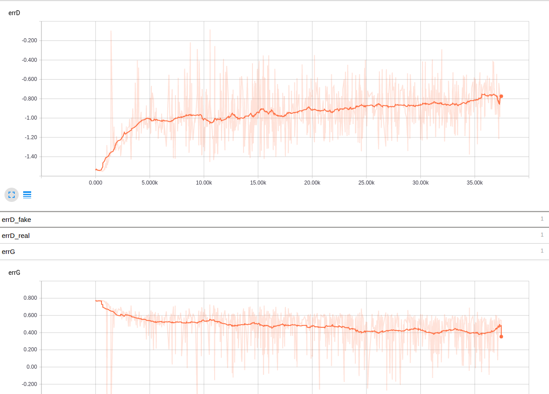Select the orange end data point on errD curve
549x394 pixels.
[x=501, y=96]
